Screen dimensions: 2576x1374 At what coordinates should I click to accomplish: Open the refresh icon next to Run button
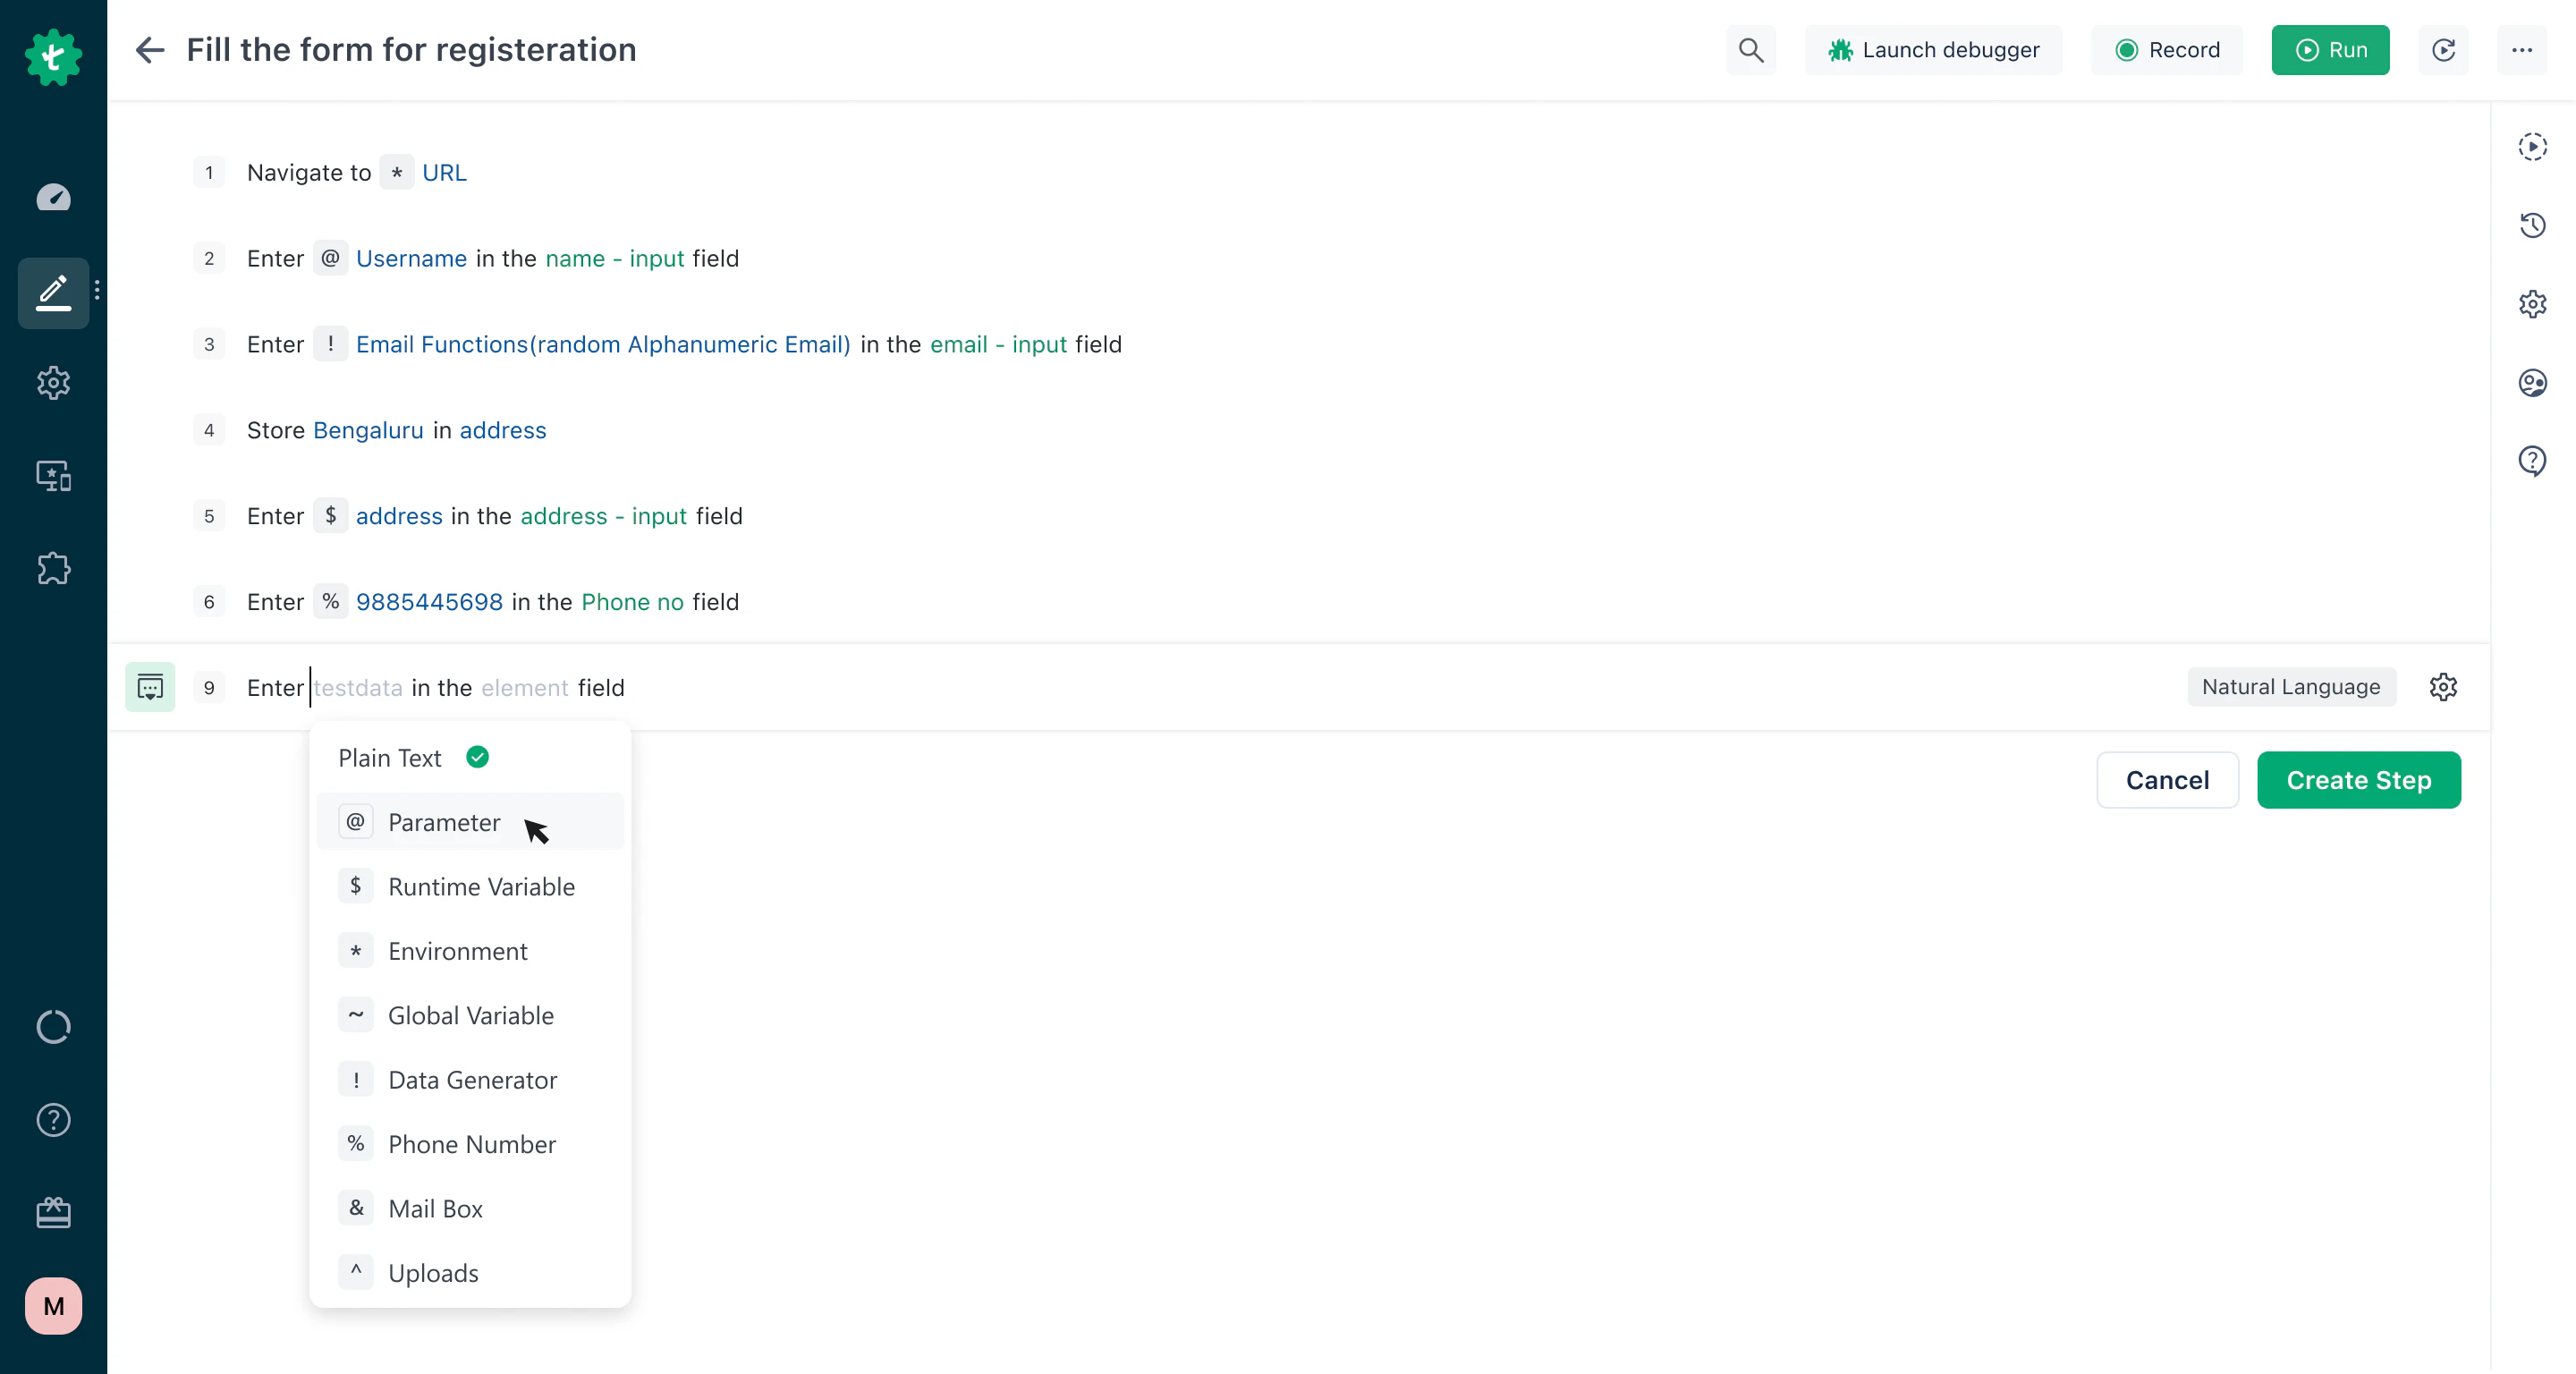(2443, 49)
